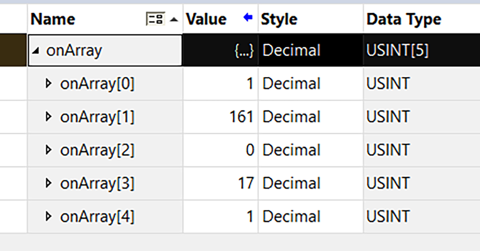Expand the onArray[1] element
The height and width of the screenshot is (251, 480).
[49, 117]
